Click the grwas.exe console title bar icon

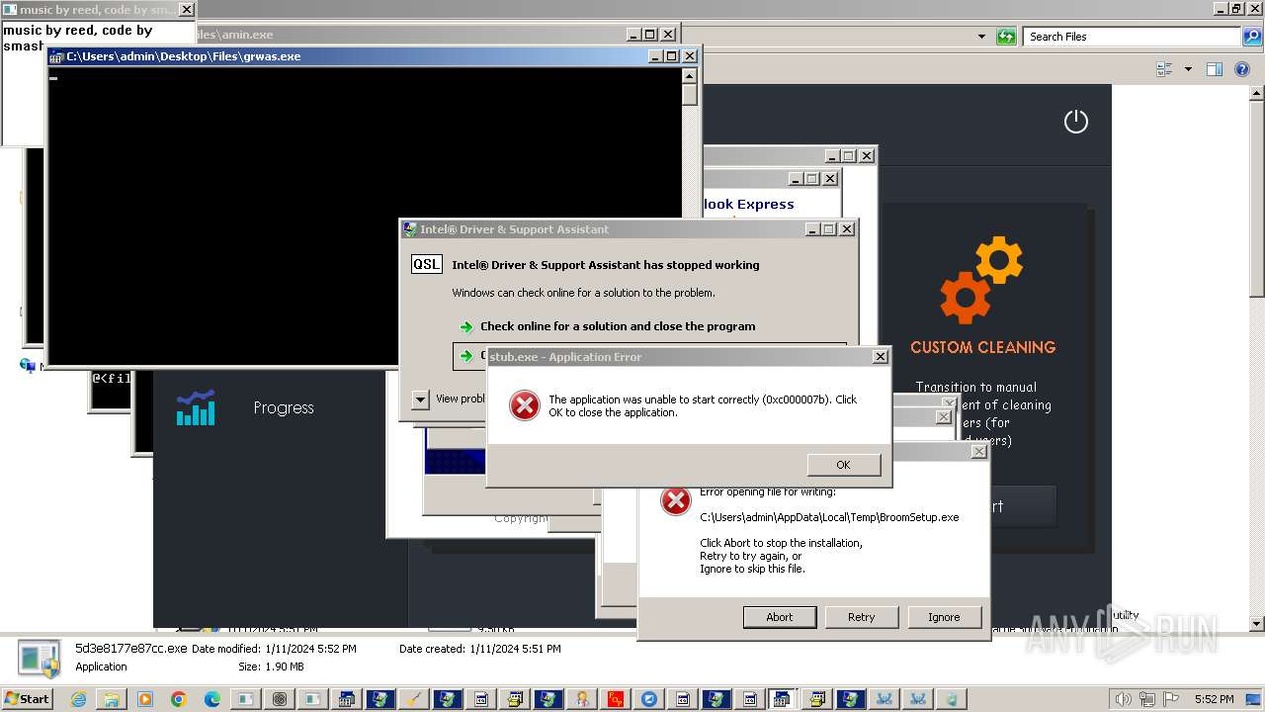click(x=57, y=56)
